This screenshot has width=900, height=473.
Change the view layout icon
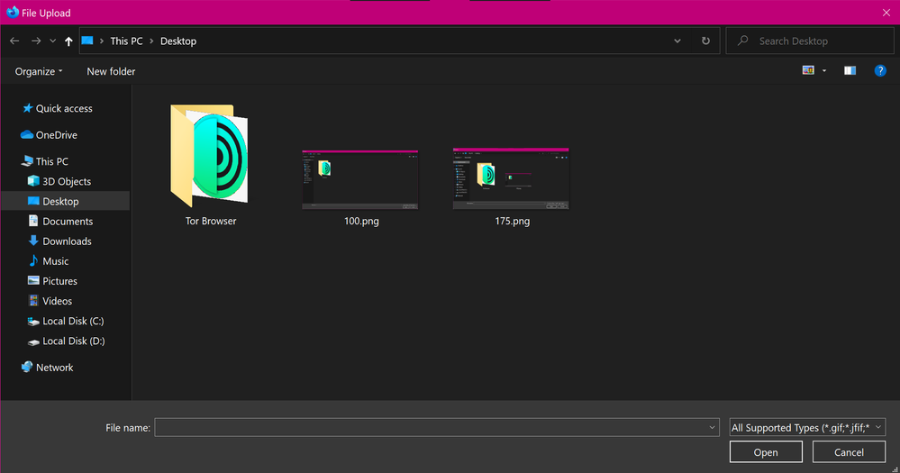point(808,70)
